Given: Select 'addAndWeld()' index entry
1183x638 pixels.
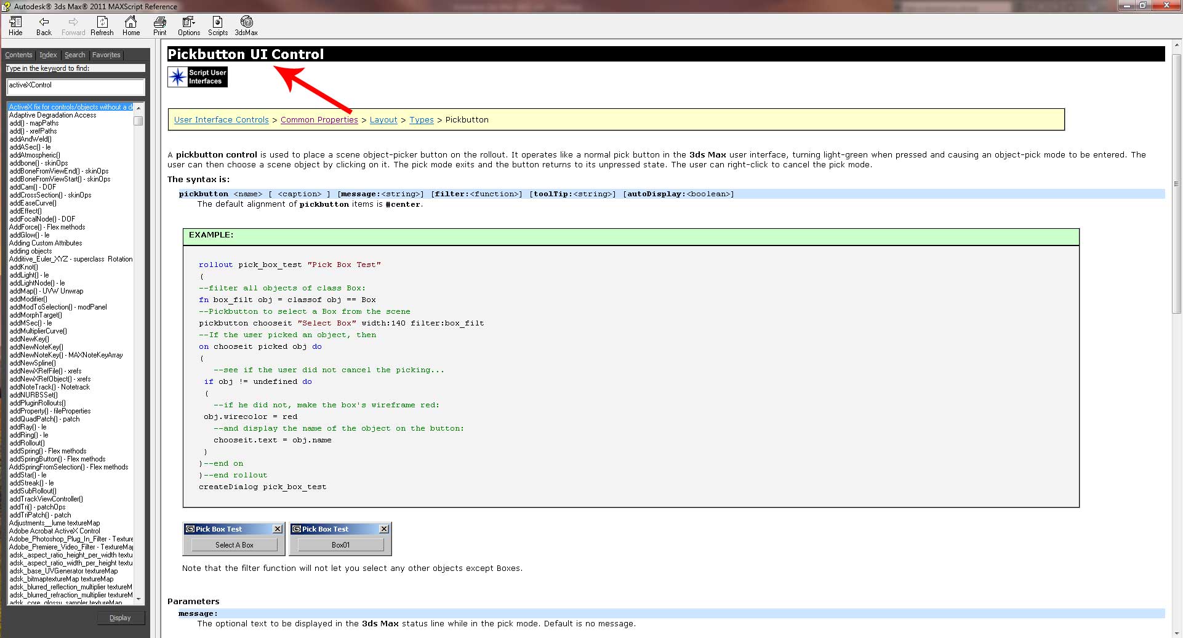Looking at the screenshot, I should coord(30,139).
